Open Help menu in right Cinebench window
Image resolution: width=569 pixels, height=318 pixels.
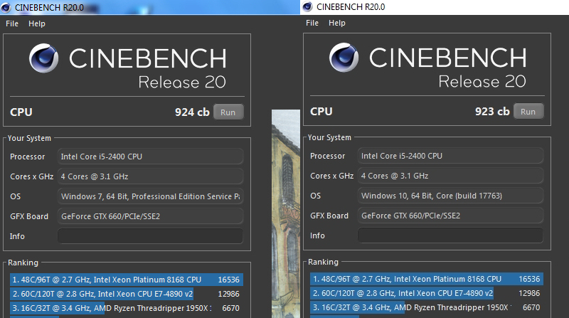coord(336,23)
